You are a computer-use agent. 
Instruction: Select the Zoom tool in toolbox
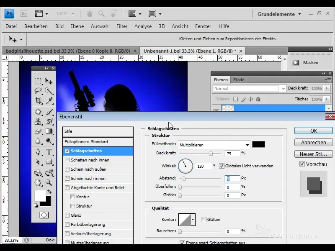tap(49, 182)
